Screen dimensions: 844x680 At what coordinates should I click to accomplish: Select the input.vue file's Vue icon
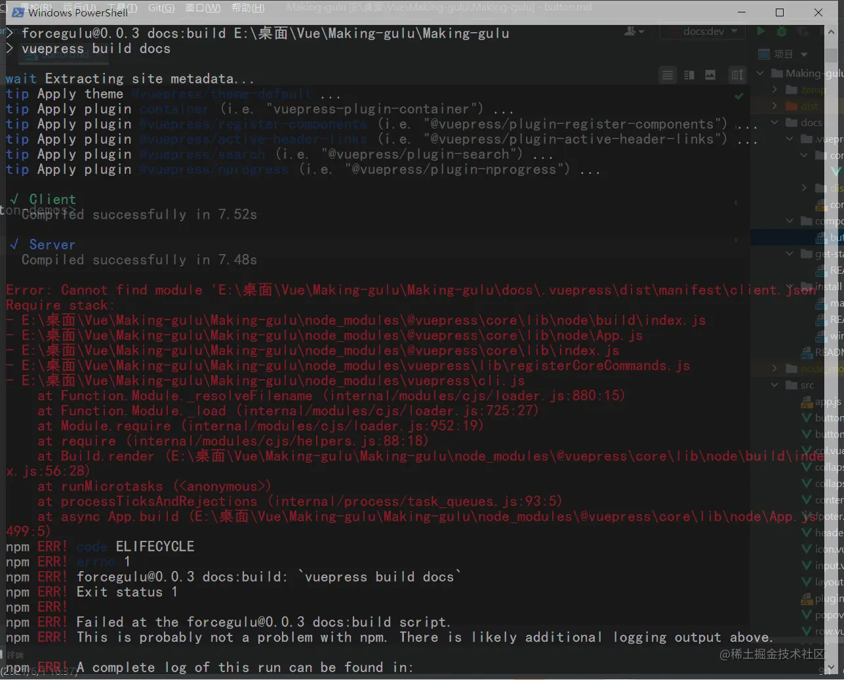click(807, 566)
